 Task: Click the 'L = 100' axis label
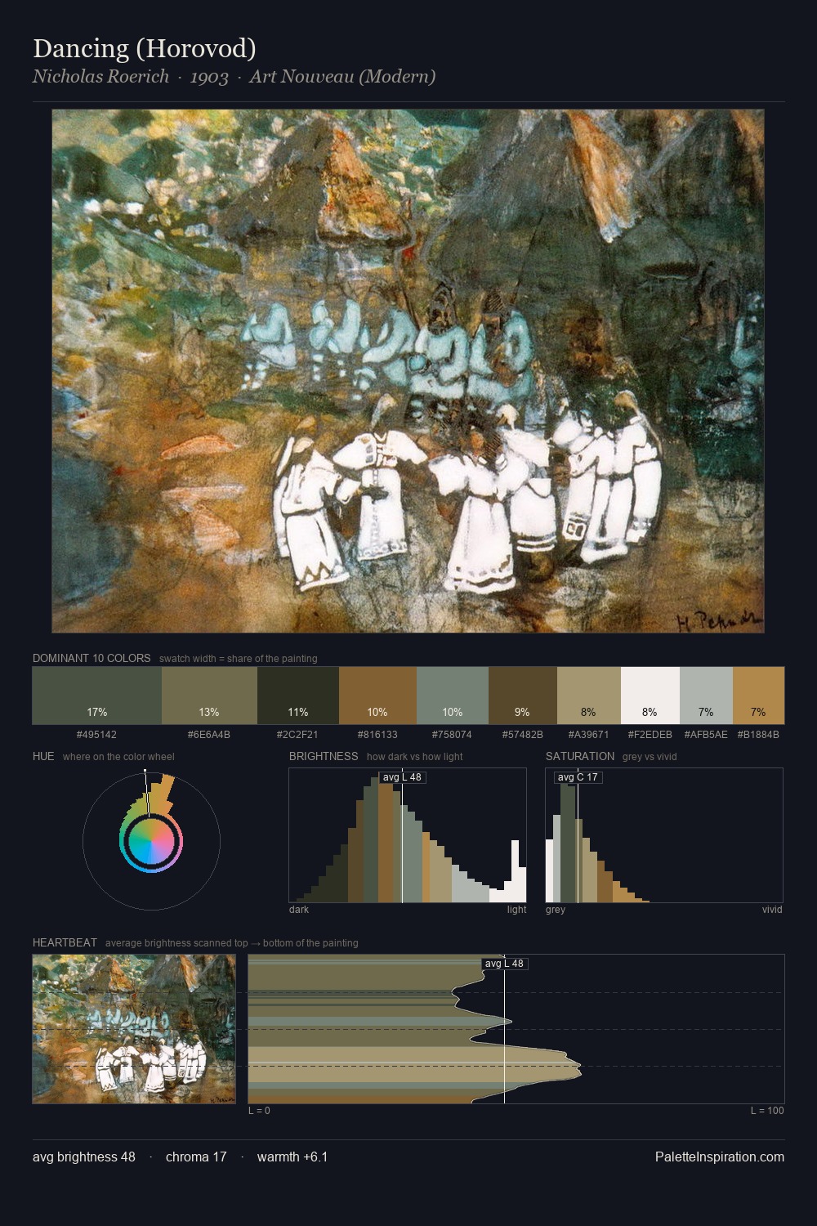[767, 1111]
